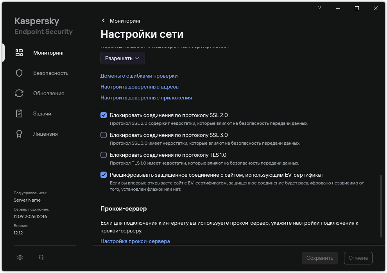Viewport: 387px width, 273px height.
Task: Click the Tasks clipboard icon
Action: pos(19,113)
